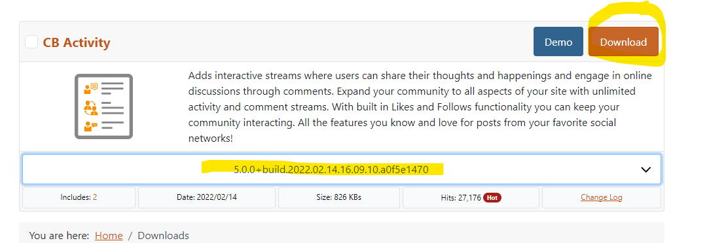709x243 pixels.
Task: Click the red Hot badge
Action: click(492, 197)
